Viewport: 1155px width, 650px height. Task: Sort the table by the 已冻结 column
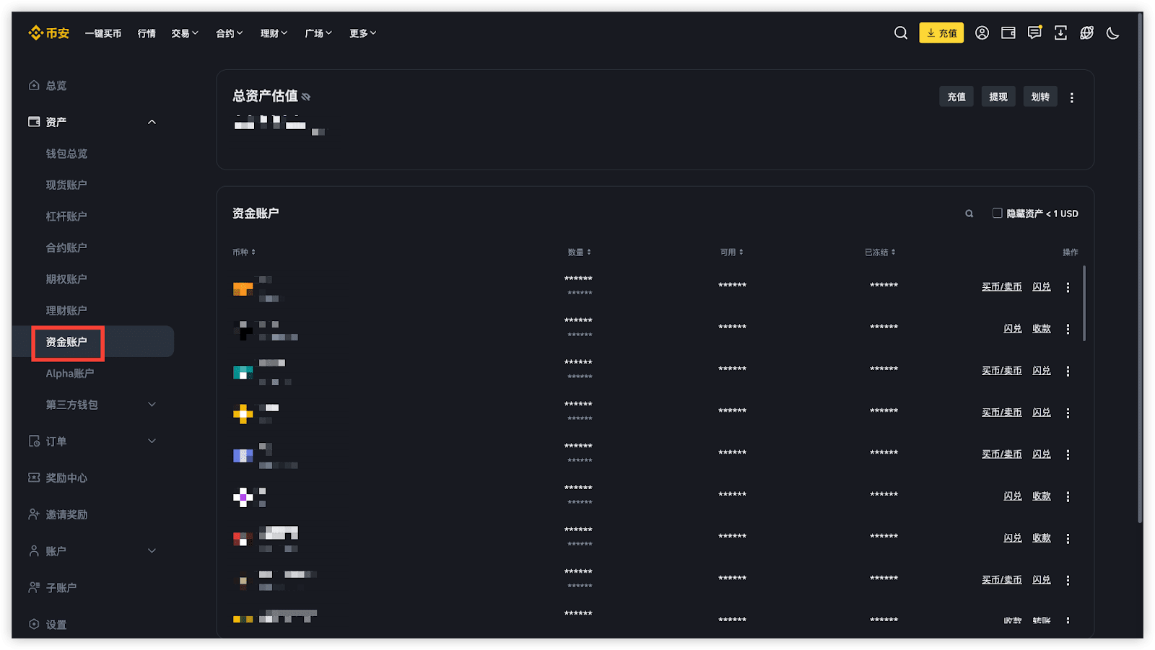click(x=881, y=252)
